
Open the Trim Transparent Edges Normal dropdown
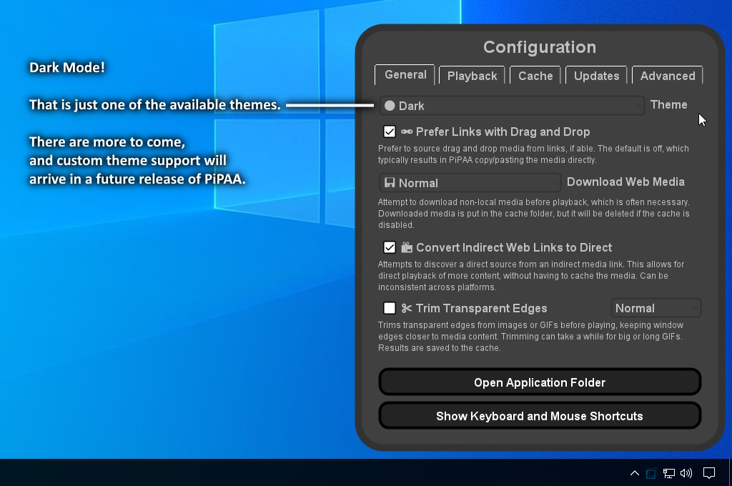(x=656, y=308)
